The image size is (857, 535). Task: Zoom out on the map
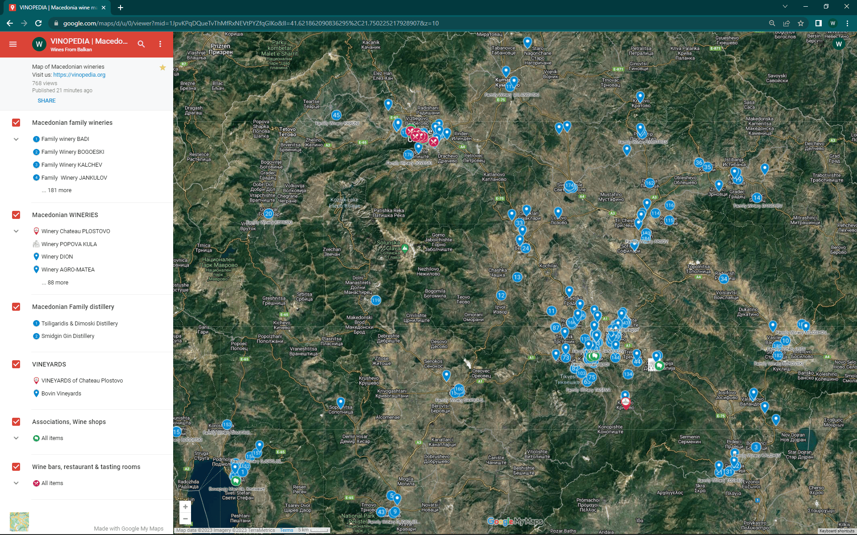coord(185,519)
